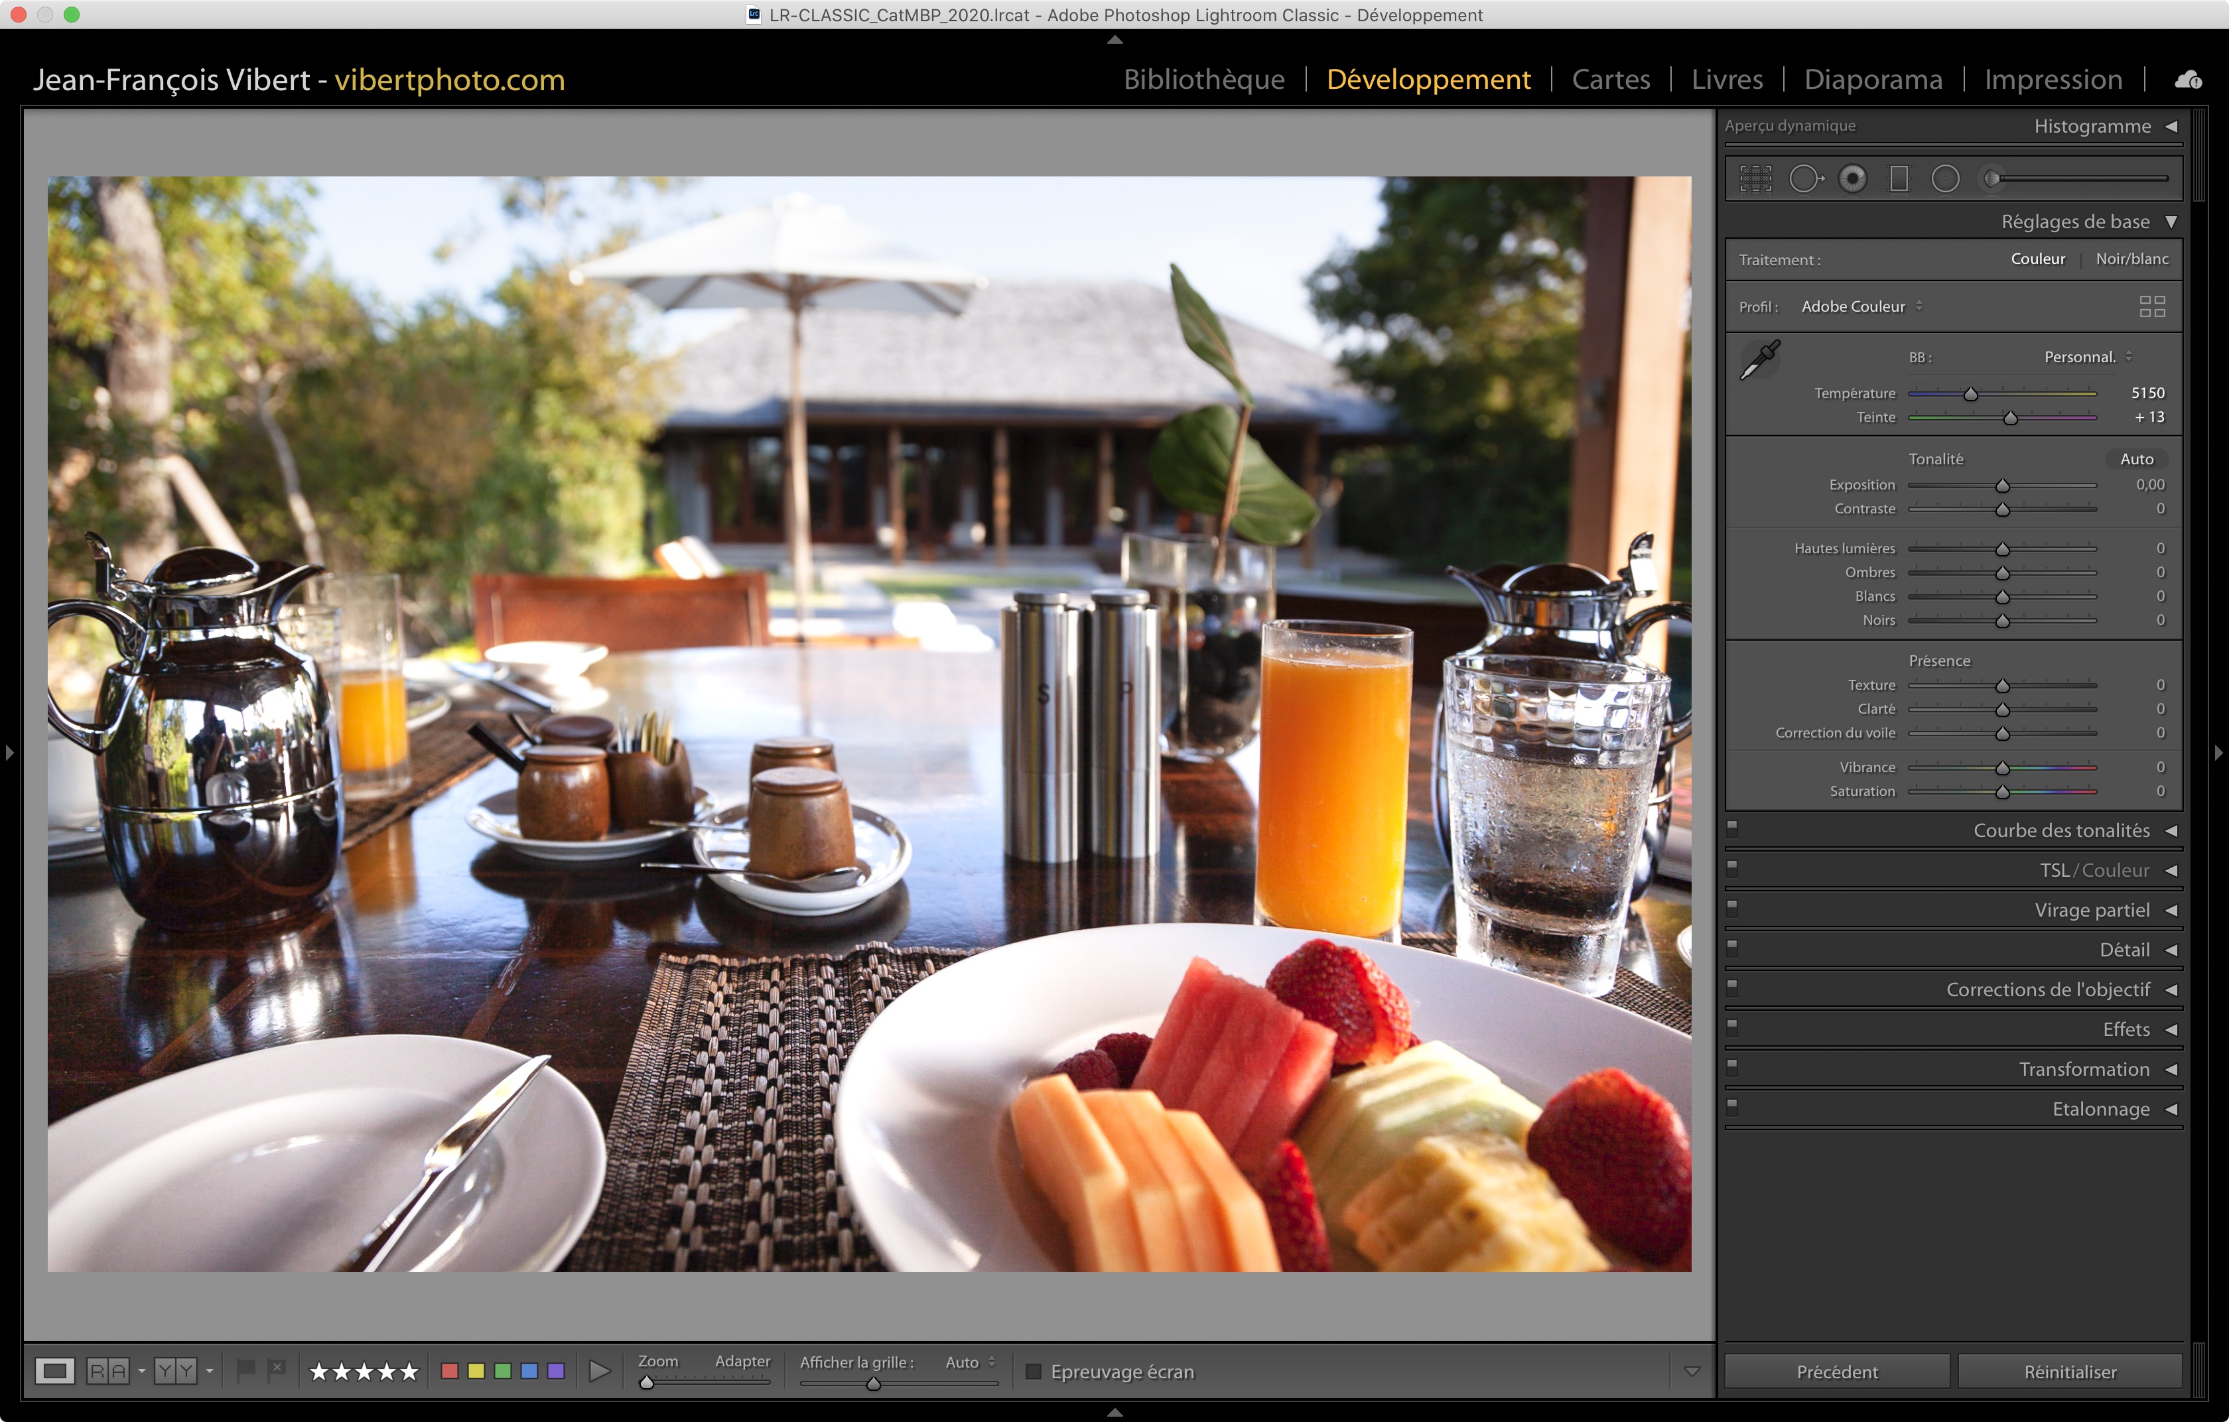Image resolution: width=2229 pixels, height=1422 pixels.
Task: Select the crop overlay tool icon
Action: [x=1755, y=178]
